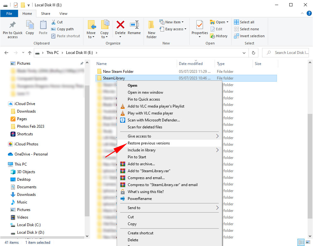Viewport: 313px width, 246px height.
Task: Open the Copy to dropdown
Action: [104, 29]
